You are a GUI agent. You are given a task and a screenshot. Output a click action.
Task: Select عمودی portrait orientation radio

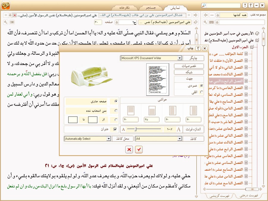(x=202, y=86)
